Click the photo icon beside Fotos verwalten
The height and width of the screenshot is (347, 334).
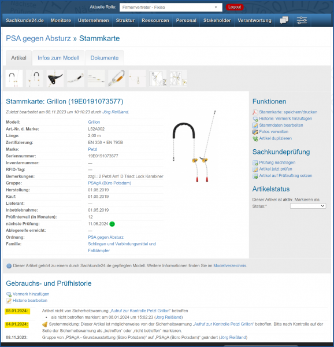tap(255, 132)
